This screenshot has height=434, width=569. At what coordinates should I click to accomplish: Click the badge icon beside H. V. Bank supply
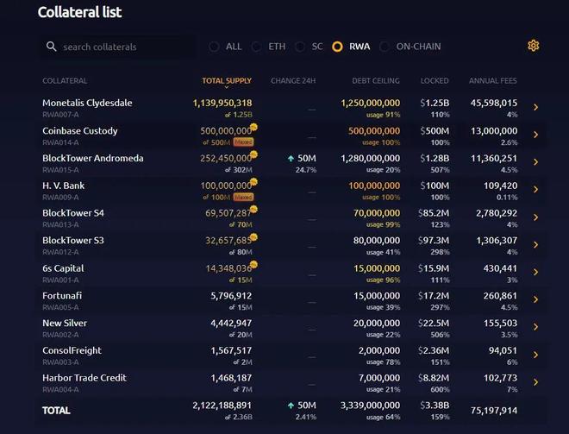(253, 181)
